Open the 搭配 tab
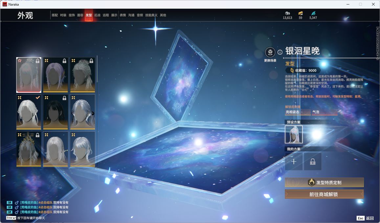 (55, 15)
